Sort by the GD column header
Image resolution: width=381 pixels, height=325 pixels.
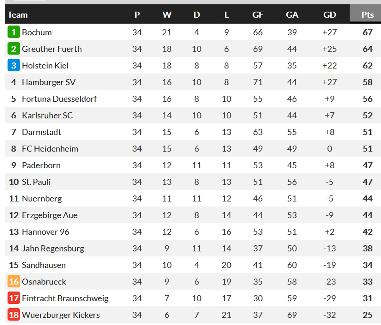330,15
